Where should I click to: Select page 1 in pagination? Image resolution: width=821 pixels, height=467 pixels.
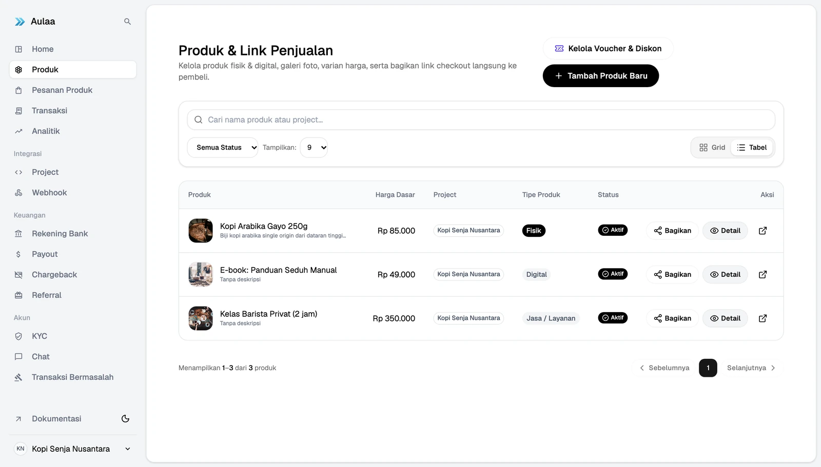click(708, 368)
